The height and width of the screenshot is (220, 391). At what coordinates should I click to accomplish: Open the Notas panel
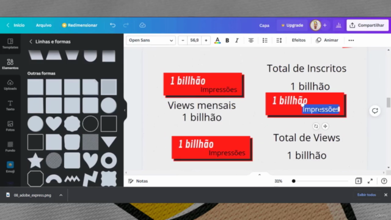(x=138, y=181)
